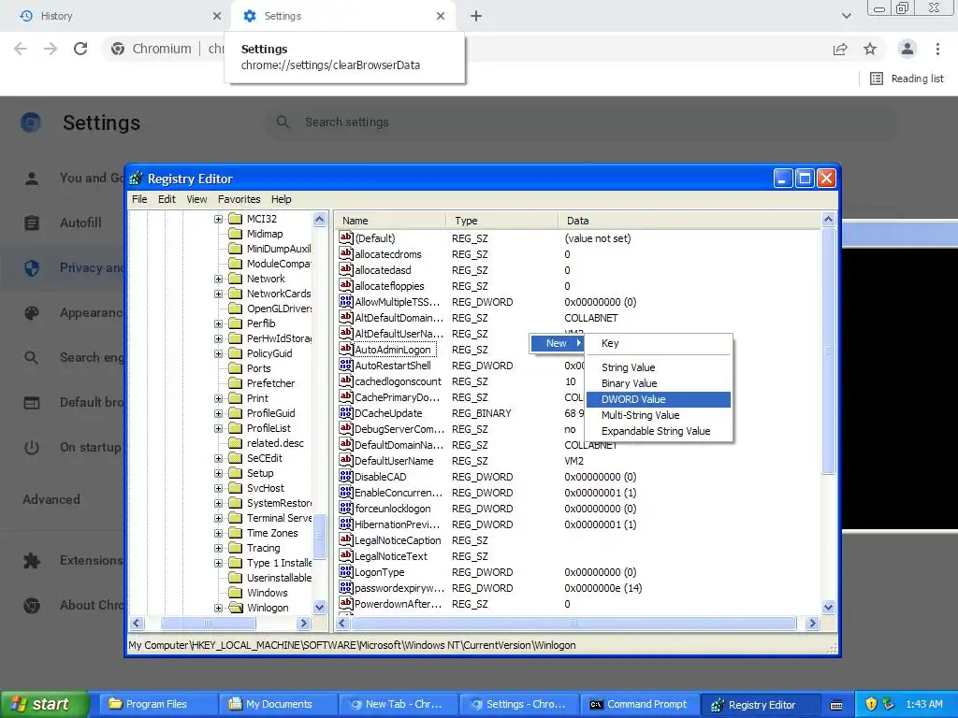
Task: Select the AutoAdminLogon value name
Action: tap(393, 350)
